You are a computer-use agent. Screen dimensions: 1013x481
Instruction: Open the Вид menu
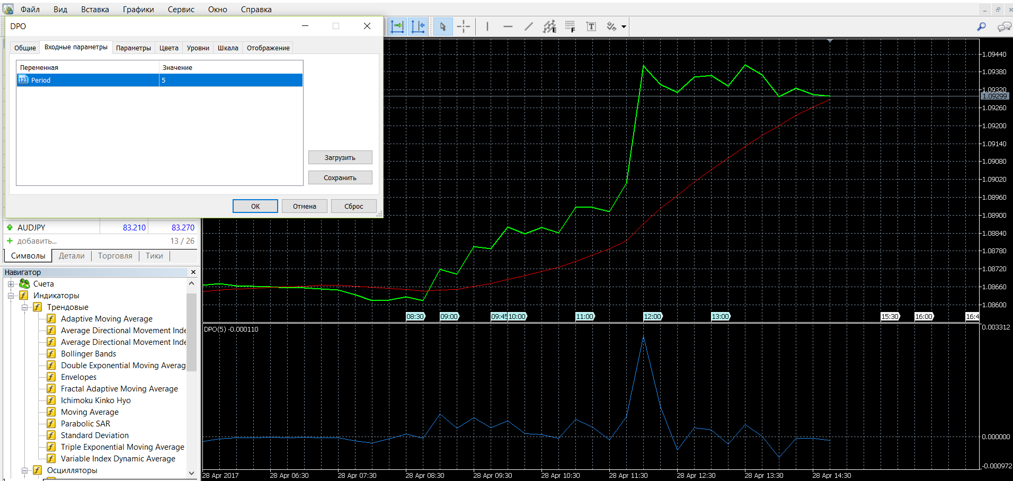tap(60, 10)
